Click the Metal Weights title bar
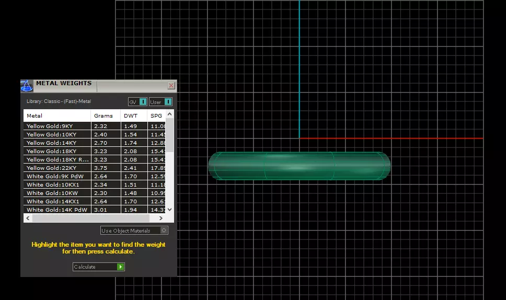The width and height of the screenshot is (506, 300). [x=100, y=86]
